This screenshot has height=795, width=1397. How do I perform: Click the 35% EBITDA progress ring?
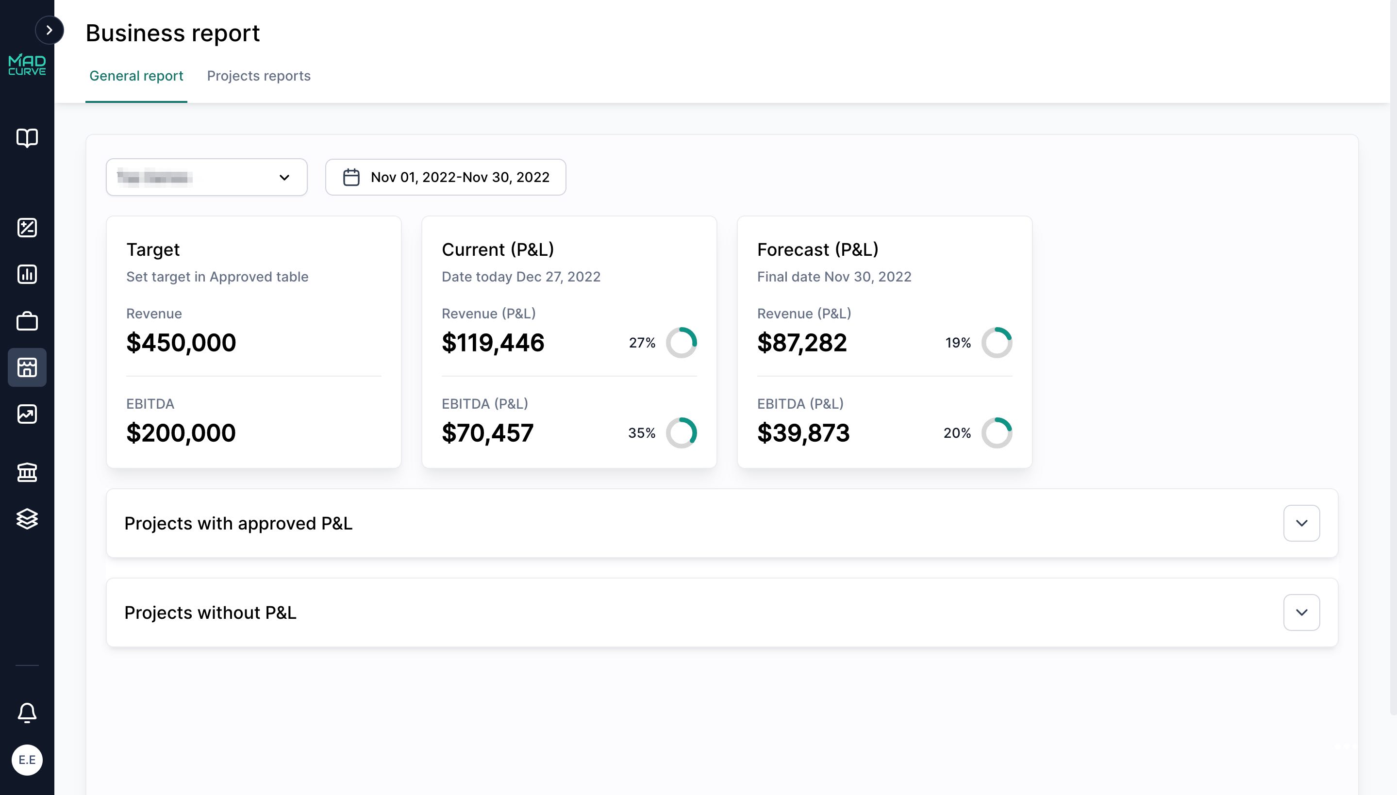tap(682, 432)
